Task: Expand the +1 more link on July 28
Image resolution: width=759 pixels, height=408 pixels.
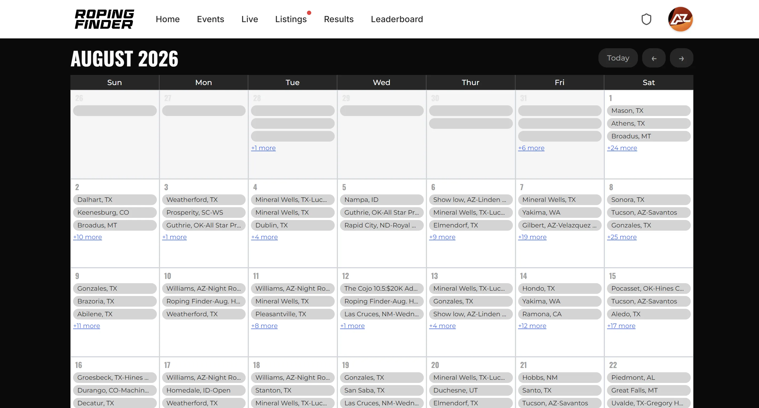Action: point(263,148)
